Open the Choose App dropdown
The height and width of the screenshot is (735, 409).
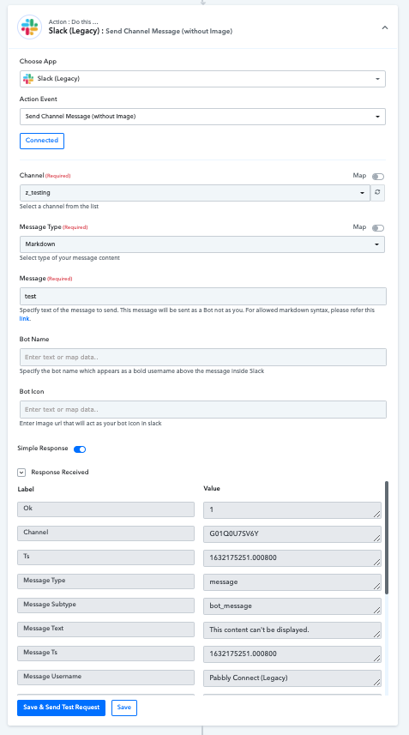(202, 79)
